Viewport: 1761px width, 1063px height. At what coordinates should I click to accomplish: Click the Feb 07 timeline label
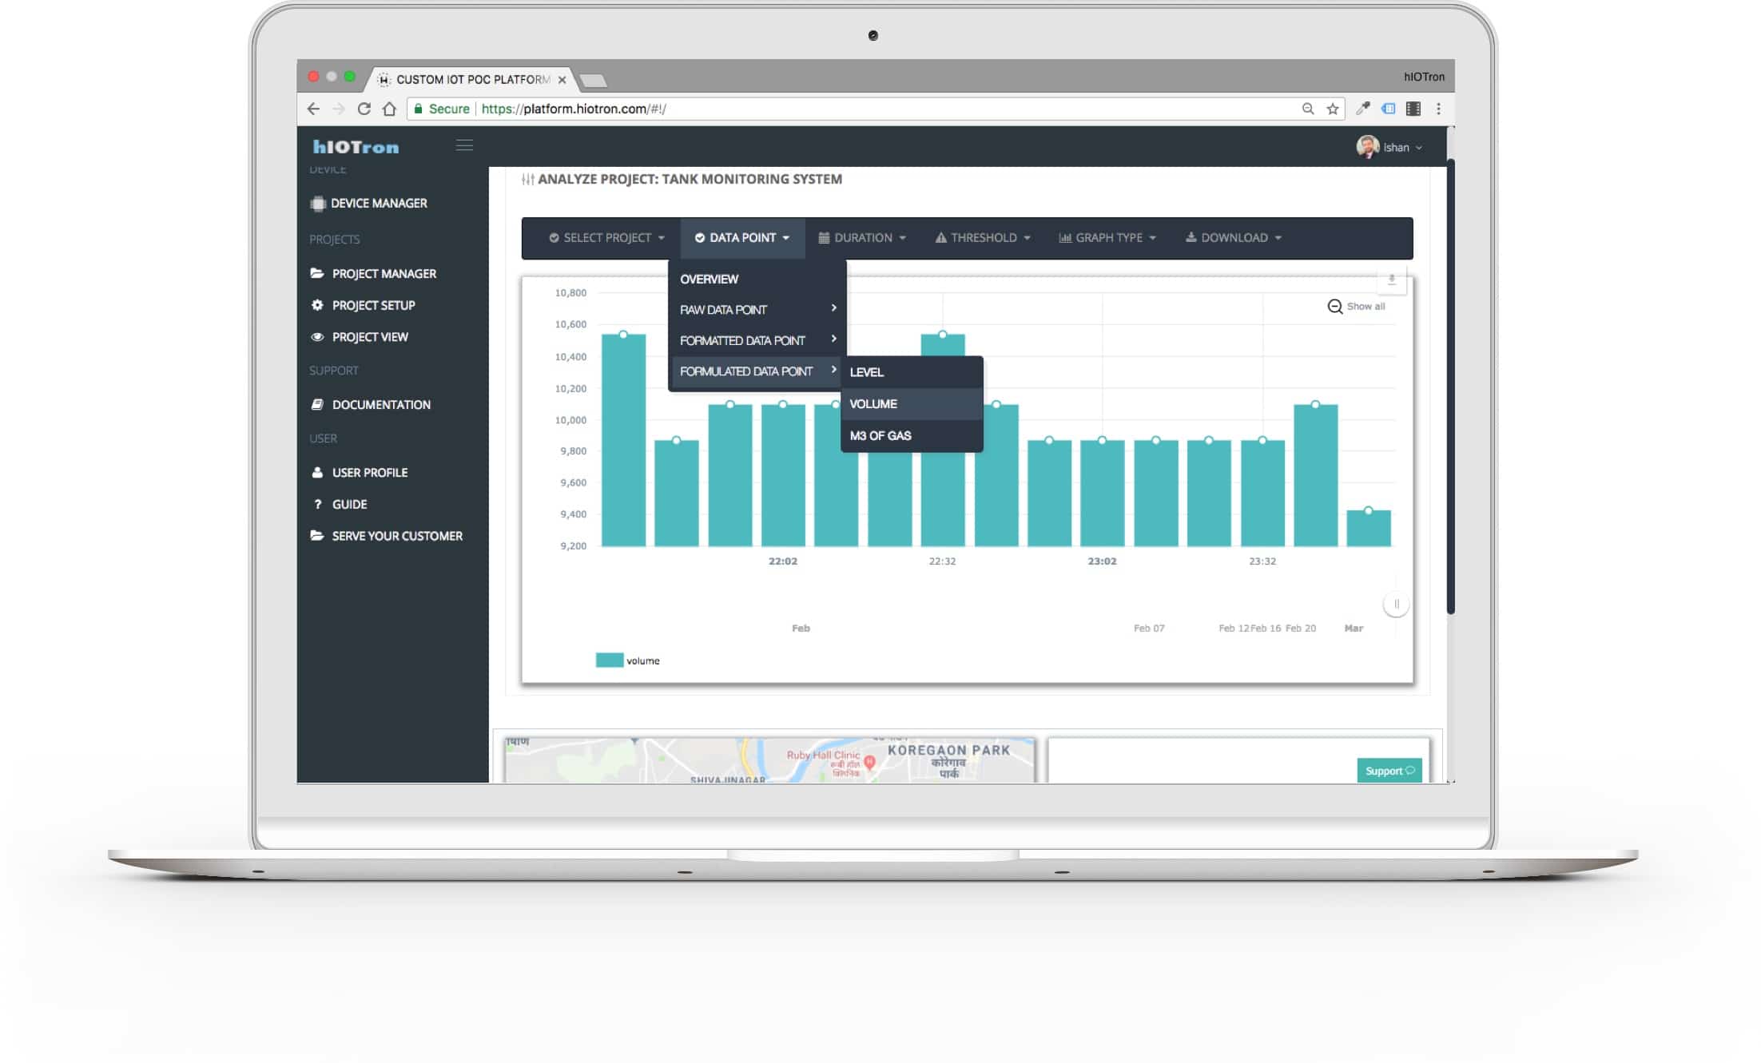coord(1149,629)
